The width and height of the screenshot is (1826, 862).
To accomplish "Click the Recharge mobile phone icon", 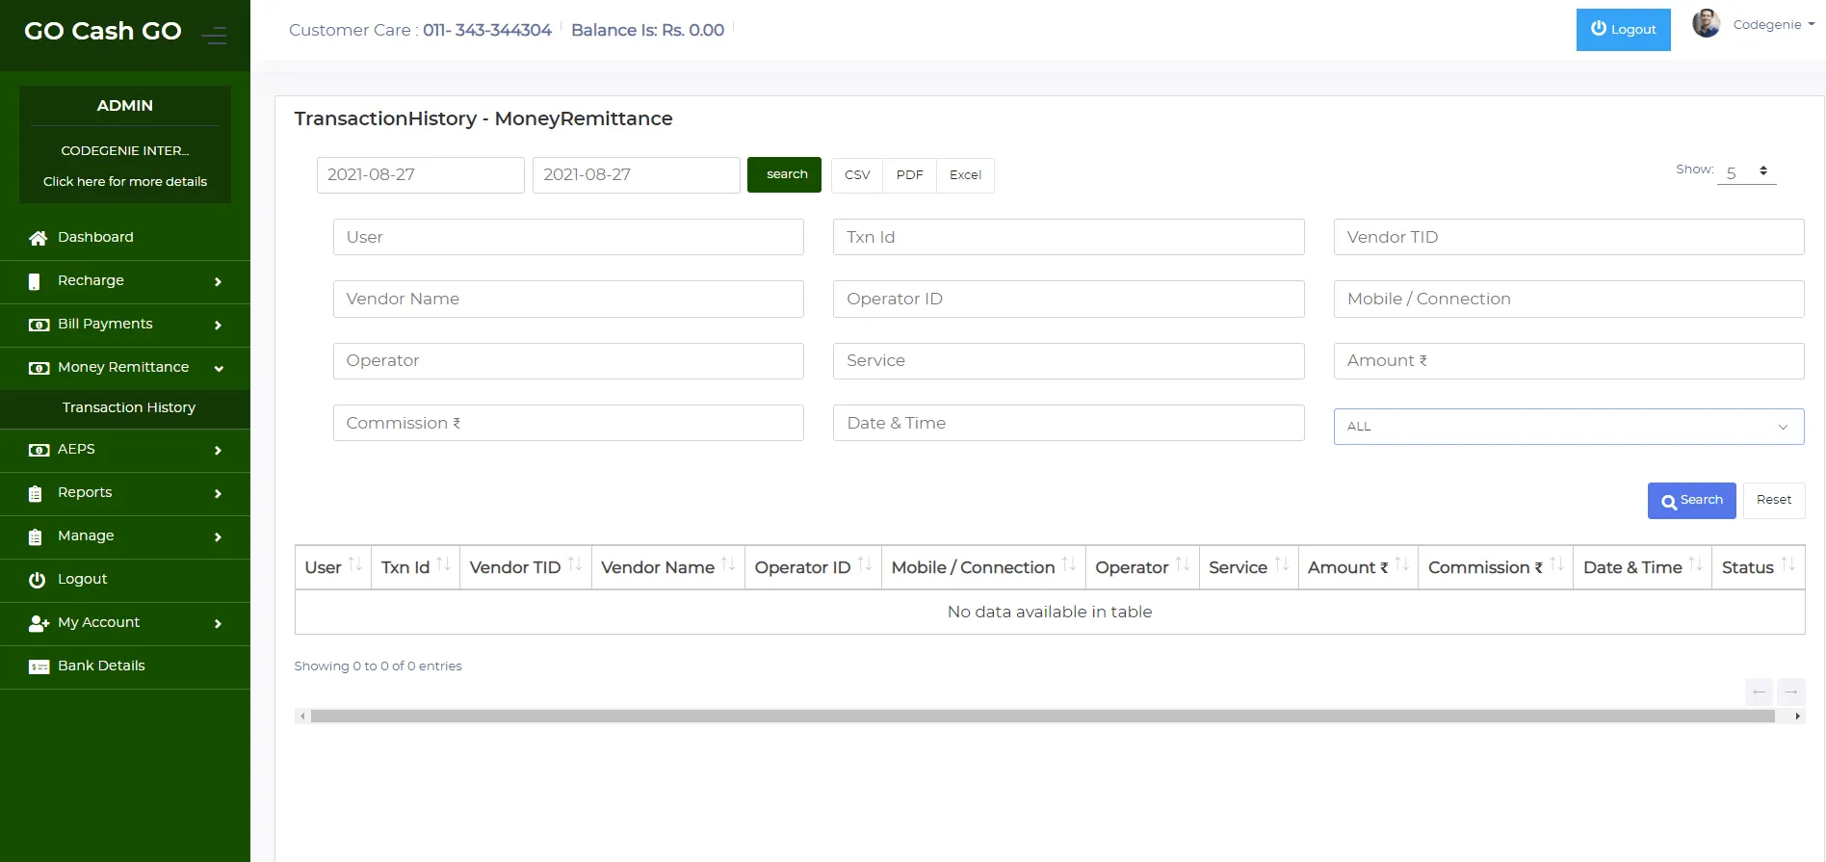I will 35,281.
